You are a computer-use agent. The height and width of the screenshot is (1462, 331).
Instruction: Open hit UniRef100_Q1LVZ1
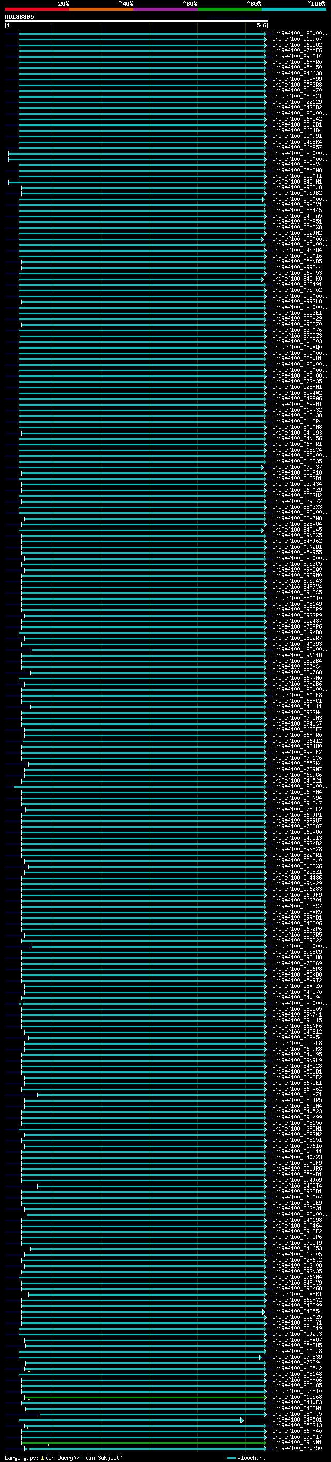click(x=297, y=1094)
